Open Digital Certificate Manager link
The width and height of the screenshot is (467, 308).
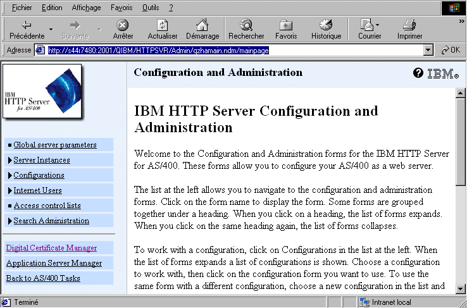tap(51, 248)
